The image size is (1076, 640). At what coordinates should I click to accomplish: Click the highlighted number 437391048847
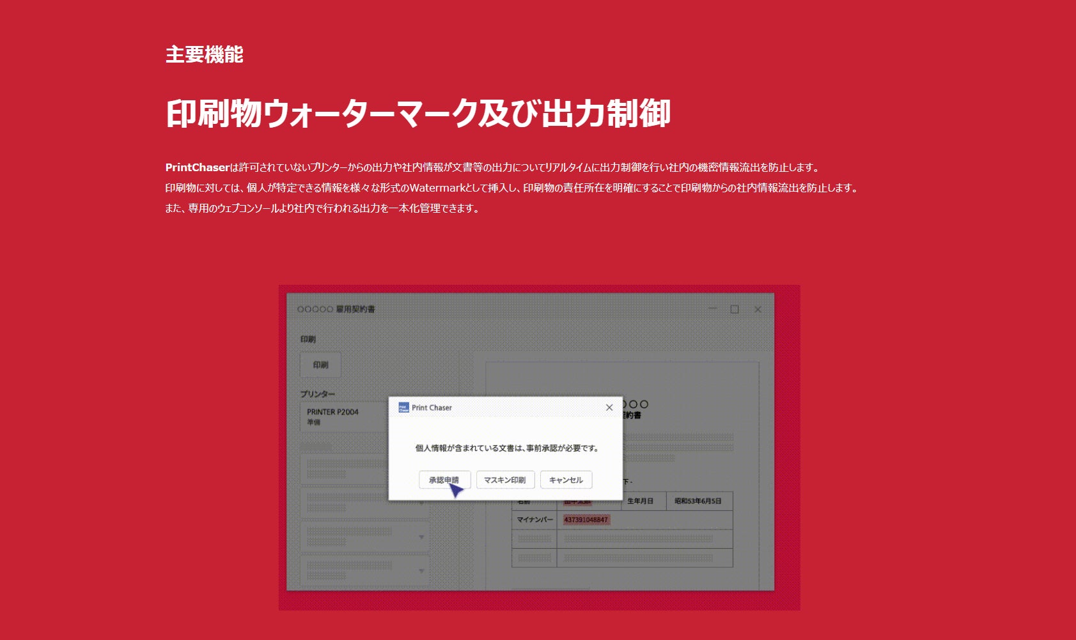pyautogui.click(x=586, y=520)
